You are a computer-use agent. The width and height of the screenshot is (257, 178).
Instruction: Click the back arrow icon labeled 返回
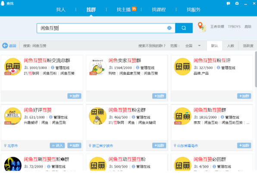point(5,45)
